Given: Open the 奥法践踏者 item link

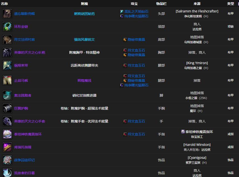Looking at the screenshot, I should click(x=23, y=95).
